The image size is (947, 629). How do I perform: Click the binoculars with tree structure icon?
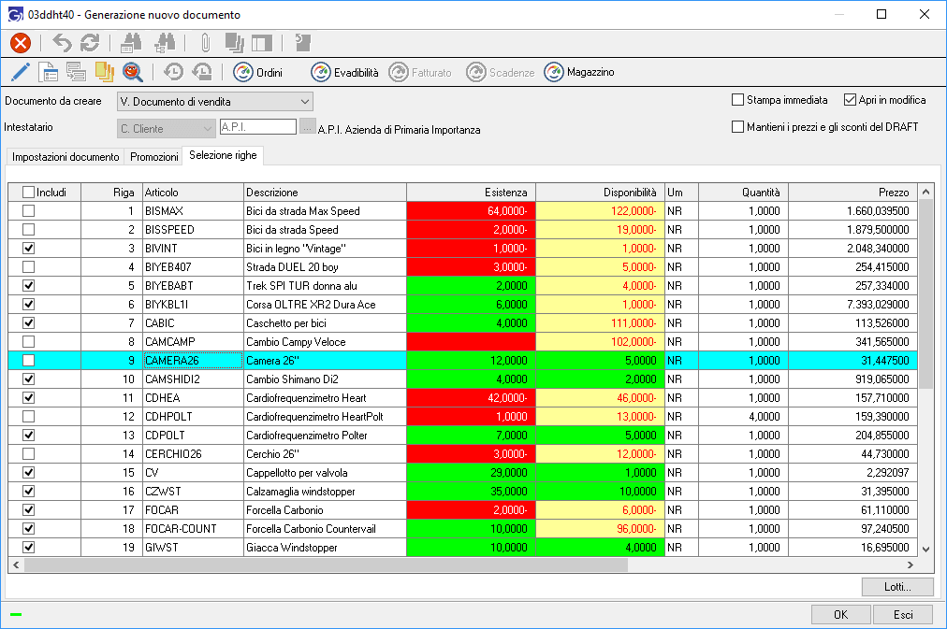(165, 43)
